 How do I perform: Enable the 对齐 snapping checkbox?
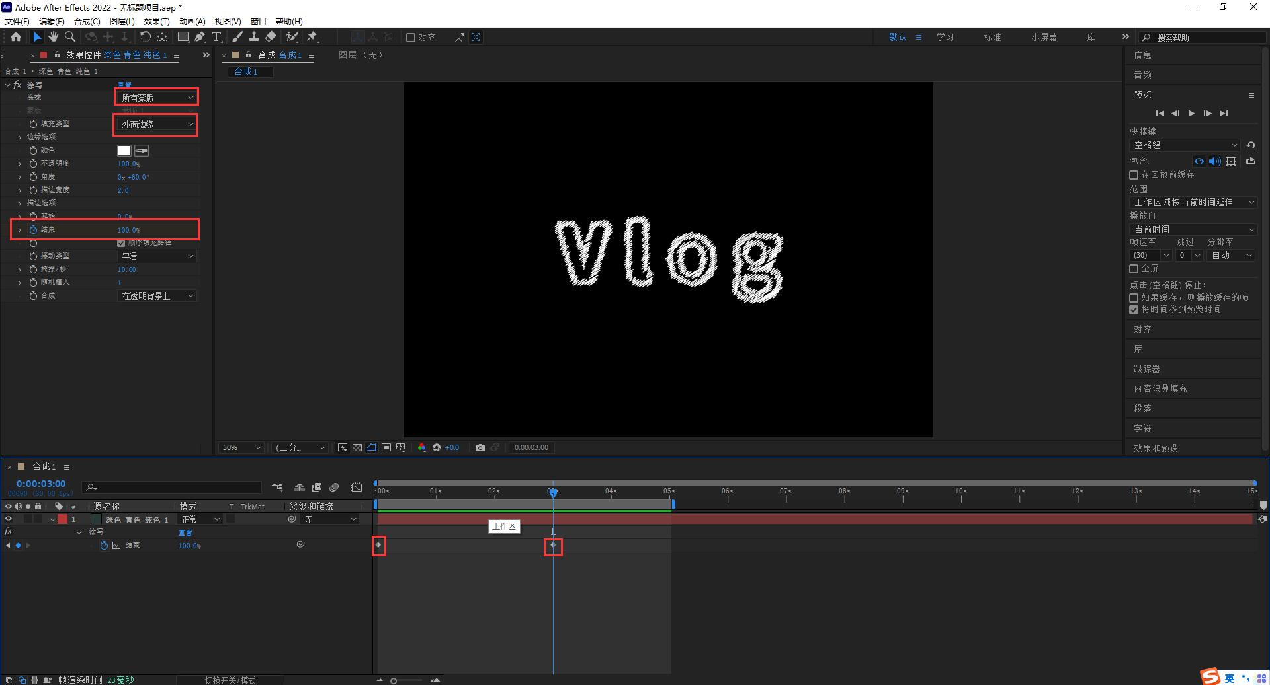point(411,38)
